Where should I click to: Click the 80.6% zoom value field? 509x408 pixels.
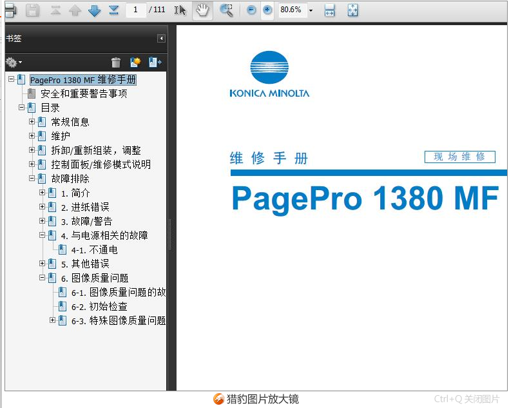pyautogui.click(x=293, y=10)
